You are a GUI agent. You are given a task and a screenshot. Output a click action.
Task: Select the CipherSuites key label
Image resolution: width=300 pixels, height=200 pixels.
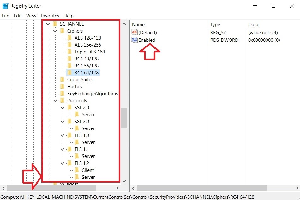80,79
